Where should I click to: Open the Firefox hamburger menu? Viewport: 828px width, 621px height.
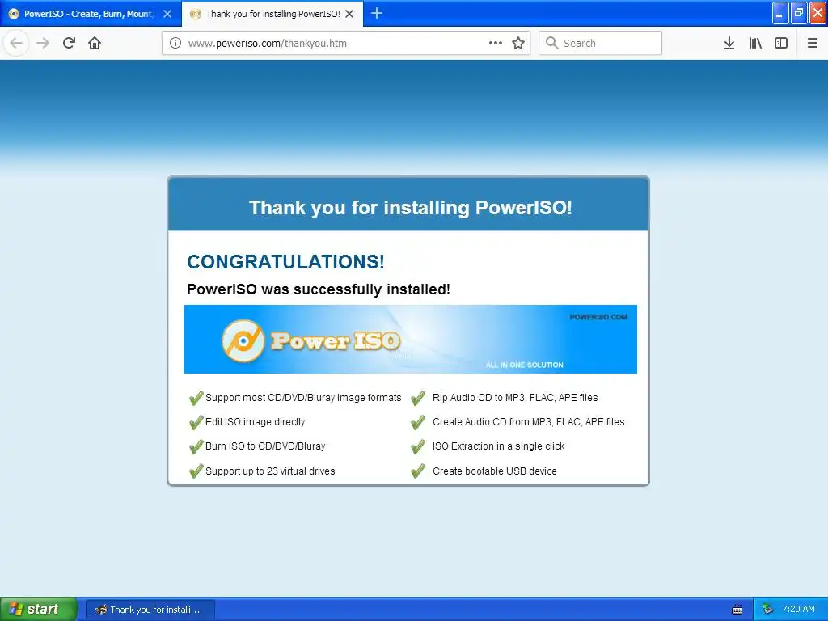812,43
